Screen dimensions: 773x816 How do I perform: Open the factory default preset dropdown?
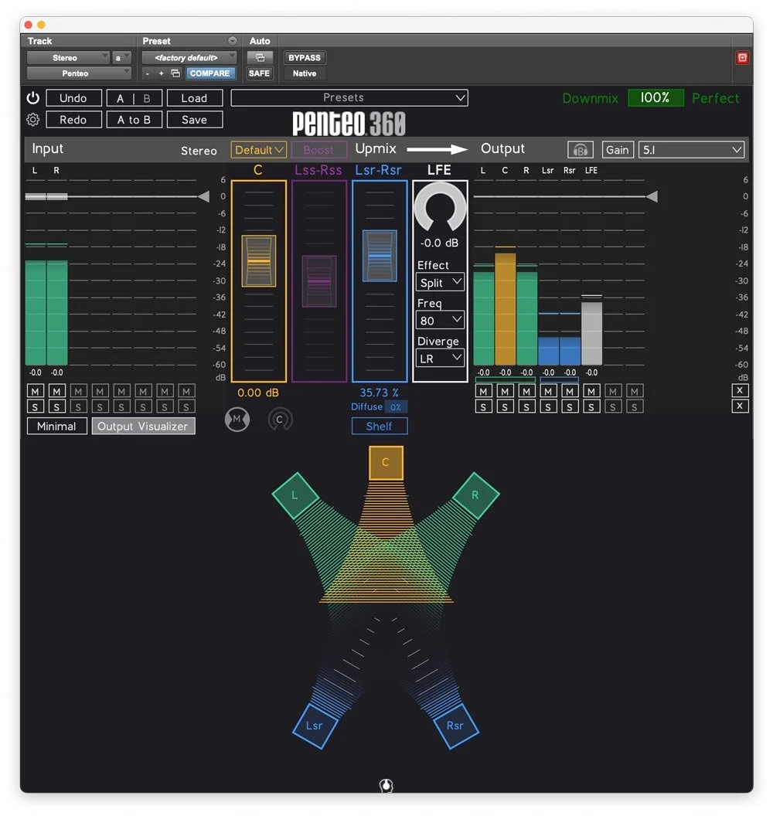(x=189, y=58)
